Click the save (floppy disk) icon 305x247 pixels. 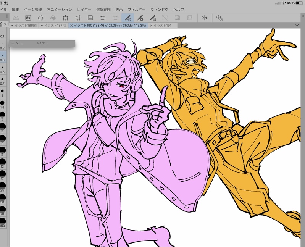click(90, 18)
